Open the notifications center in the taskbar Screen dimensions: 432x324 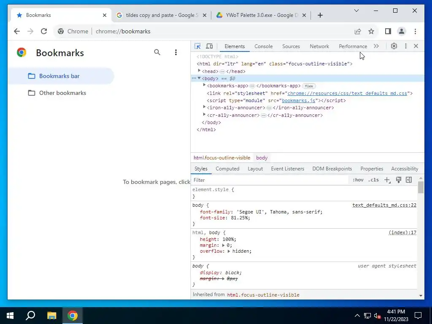(x=418, y=316)
